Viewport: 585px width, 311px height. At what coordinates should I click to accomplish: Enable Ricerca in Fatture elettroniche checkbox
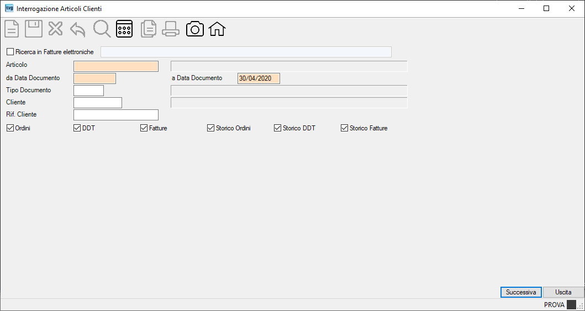click(10, 51)
